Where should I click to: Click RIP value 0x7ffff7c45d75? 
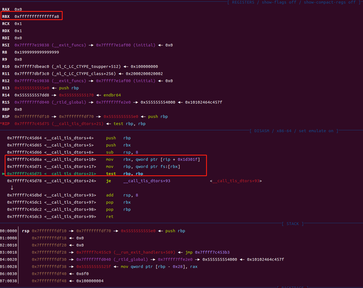tap(32, 124)
